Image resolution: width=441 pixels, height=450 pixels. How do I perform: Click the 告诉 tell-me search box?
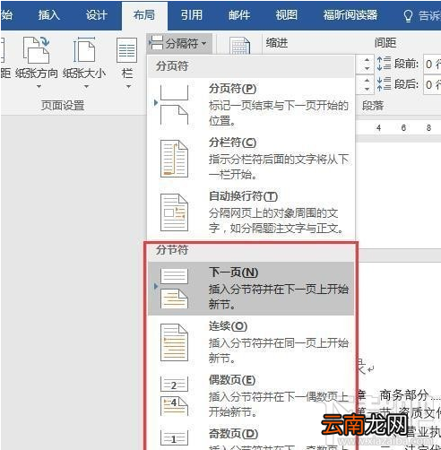click(429, 16)
